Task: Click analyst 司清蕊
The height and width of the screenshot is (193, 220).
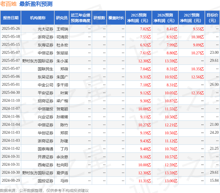Action: click(x=62, y=37)
